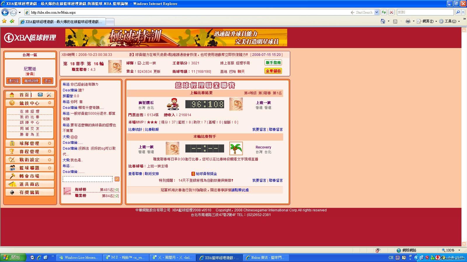The width and height of the screenshot is (467, 262).
Task: Click the 金幣儲值 button
Action: (x=273, y=71)
